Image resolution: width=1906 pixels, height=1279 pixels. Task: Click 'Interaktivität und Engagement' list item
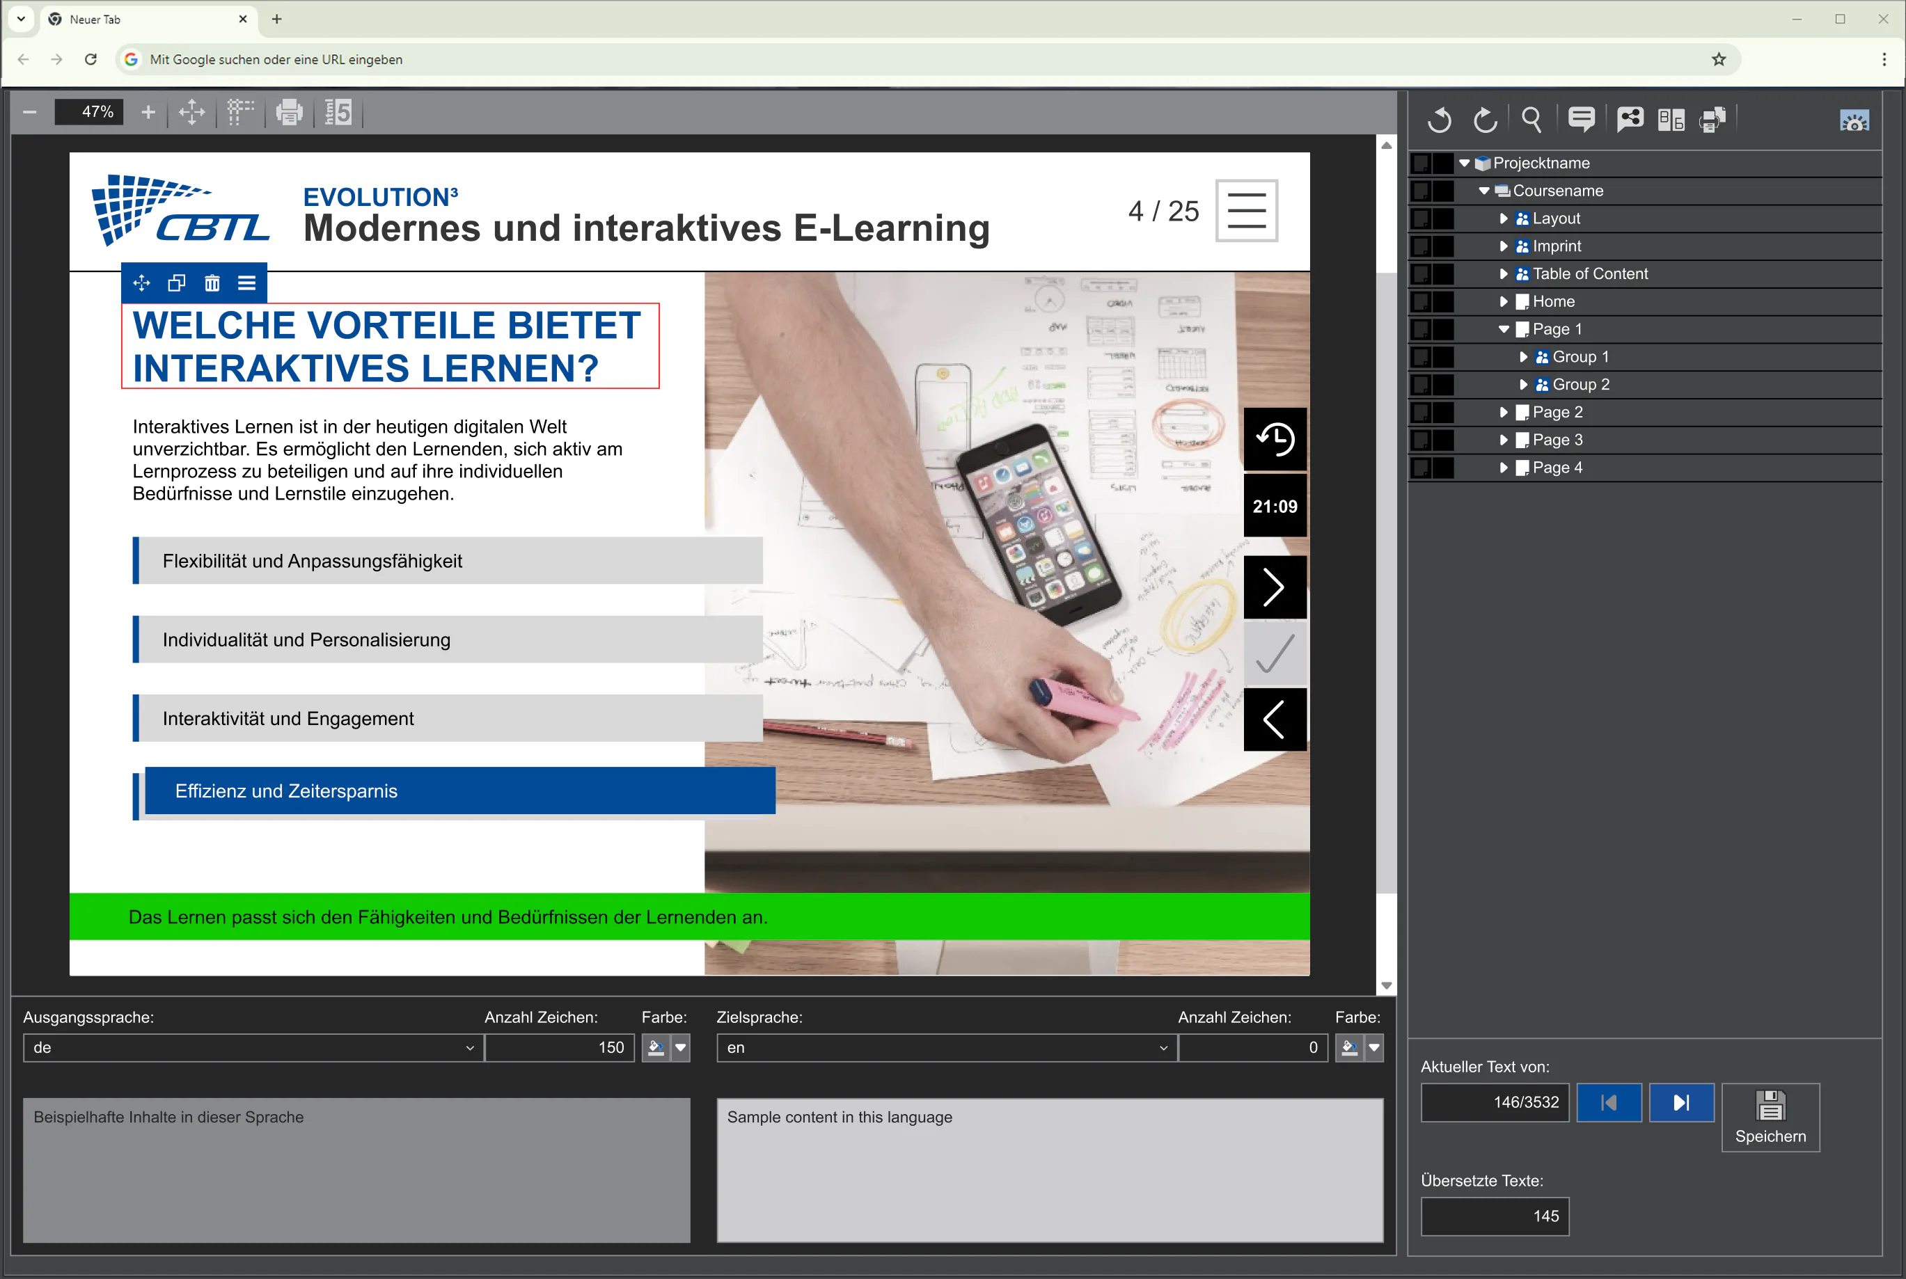447,719
